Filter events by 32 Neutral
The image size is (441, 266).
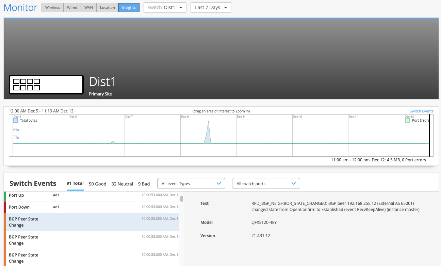coord(122,184)
